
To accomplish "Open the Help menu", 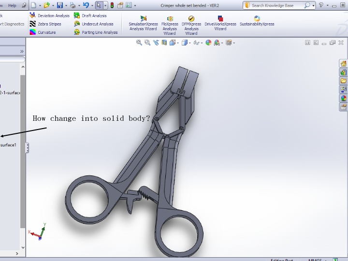I will [x=12, y=5].
